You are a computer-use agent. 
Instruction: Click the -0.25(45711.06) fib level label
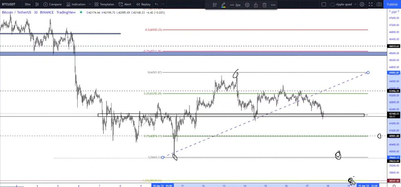(153, 51)
